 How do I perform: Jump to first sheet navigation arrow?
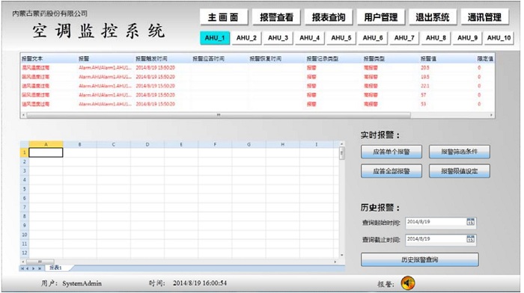tap(22, 268)
